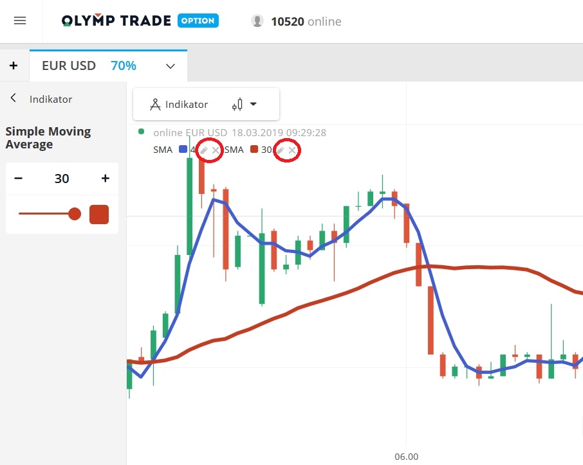583x465 pixels.
Task: Remove the SMA 30 indicator with X icon
Action: point(292,150)
